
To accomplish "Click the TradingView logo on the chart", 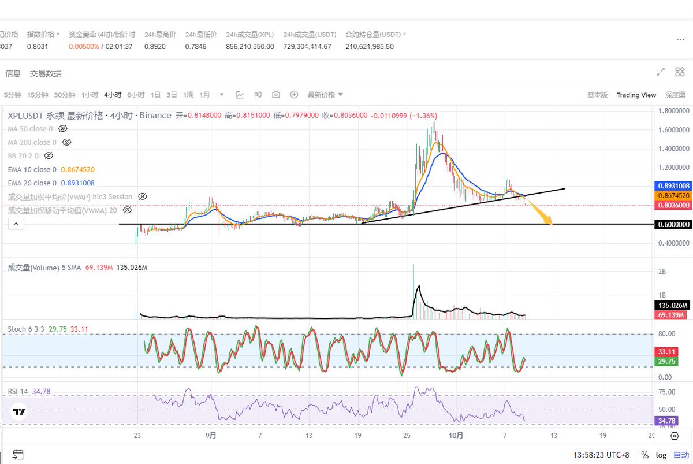I will tap(20, 411).
